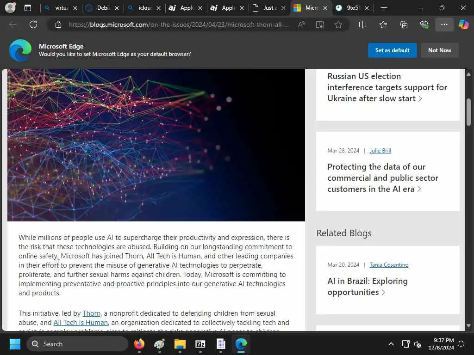Open Paint app from taskbar
Image resolution: width=474 pixels, height=355 pixels.
tap(159, 344)
